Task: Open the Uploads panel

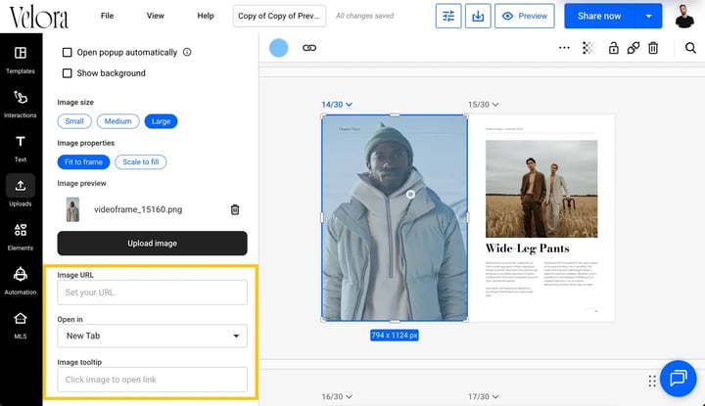Action: coord(21,192)
